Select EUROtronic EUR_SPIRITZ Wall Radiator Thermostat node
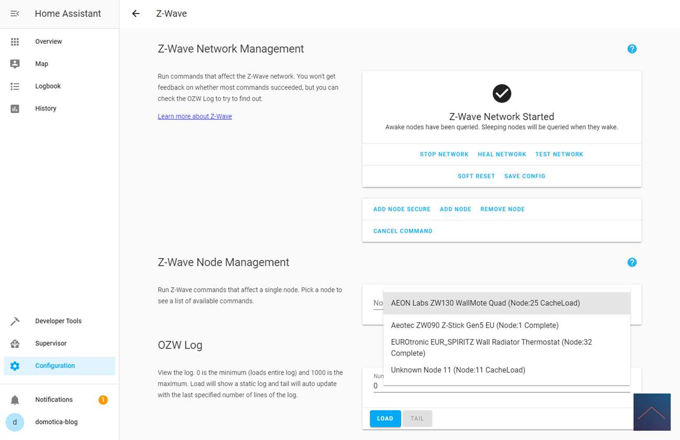680x440 pixels. pos(507,347)
